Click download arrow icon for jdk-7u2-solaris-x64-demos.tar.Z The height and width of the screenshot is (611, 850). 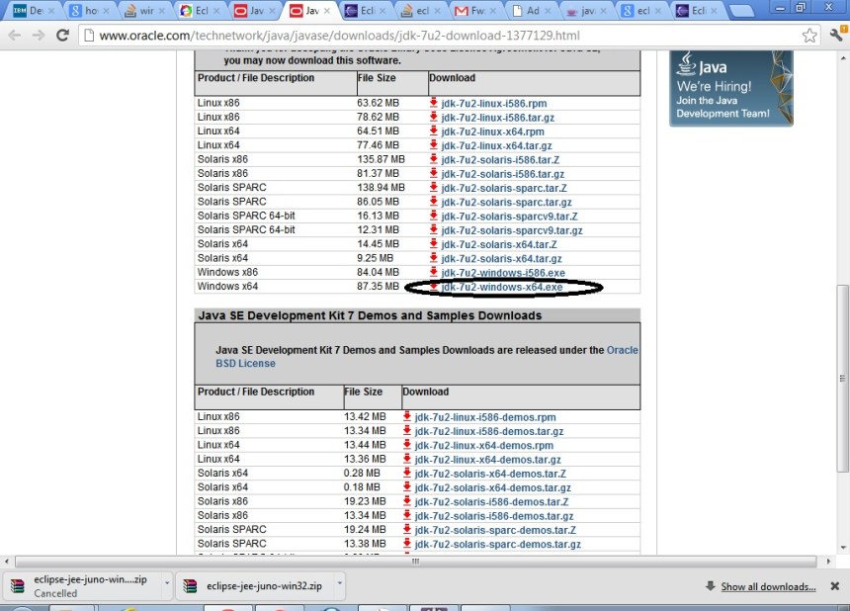407,473
